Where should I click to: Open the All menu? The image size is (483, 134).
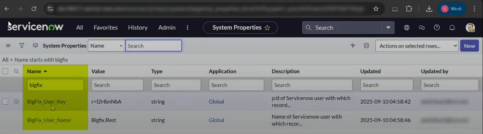click(80, 28)
